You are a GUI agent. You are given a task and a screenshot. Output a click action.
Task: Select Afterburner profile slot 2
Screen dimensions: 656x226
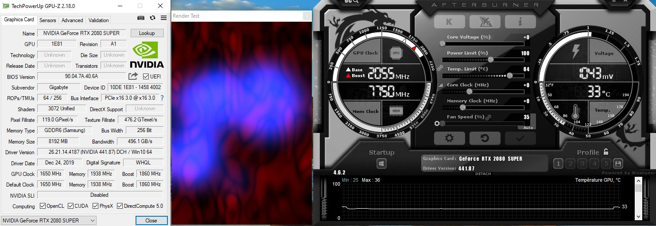coord(570,164)
